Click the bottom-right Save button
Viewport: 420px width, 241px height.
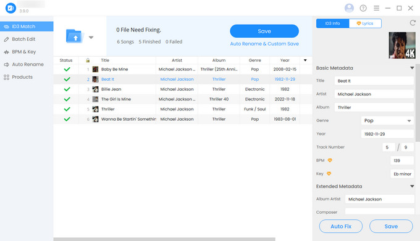point(391,226)
